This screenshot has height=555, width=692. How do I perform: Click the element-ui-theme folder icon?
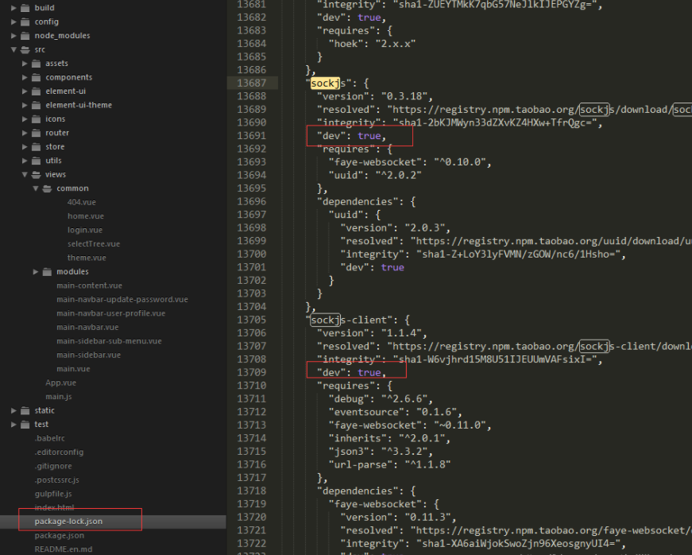point(37,105)
